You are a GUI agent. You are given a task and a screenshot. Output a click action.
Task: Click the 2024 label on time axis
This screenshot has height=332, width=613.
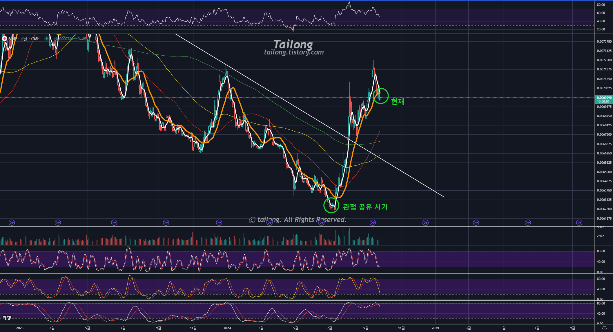227,328
